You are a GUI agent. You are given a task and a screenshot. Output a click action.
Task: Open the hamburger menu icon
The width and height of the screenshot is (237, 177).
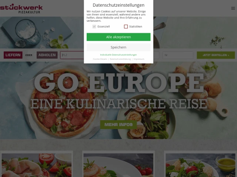coord(233,8)
